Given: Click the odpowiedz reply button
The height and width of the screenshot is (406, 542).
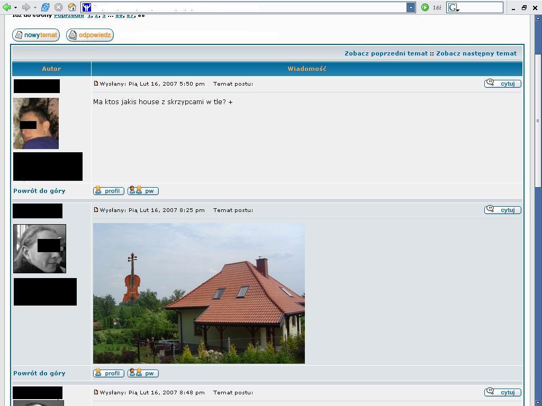Looking at the screenshot, I should [90, 35].
